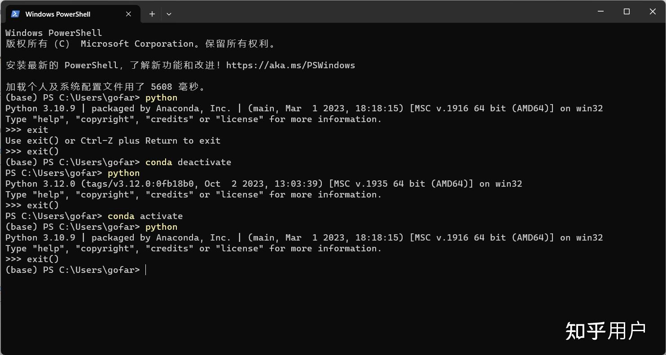This screenshot has width=666, height=355.
Task: Click the "conda activate" command text
Action: (145, 216)
